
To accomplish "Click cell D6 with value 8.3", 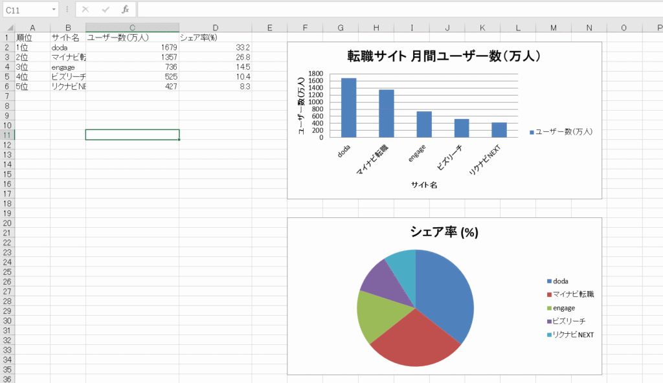I will coord(215,86).
